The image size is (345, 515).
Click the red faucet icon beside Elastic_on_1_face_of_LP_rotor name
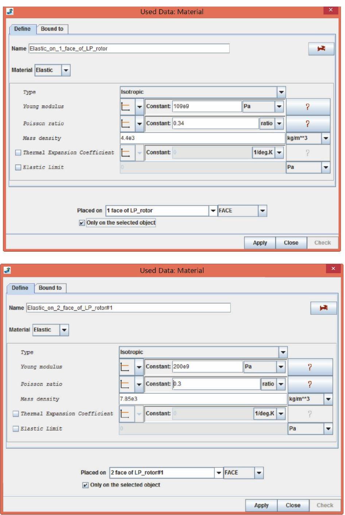(x=321, y=49)
